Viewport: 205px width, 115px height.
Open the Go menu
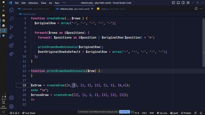point(51,3)
